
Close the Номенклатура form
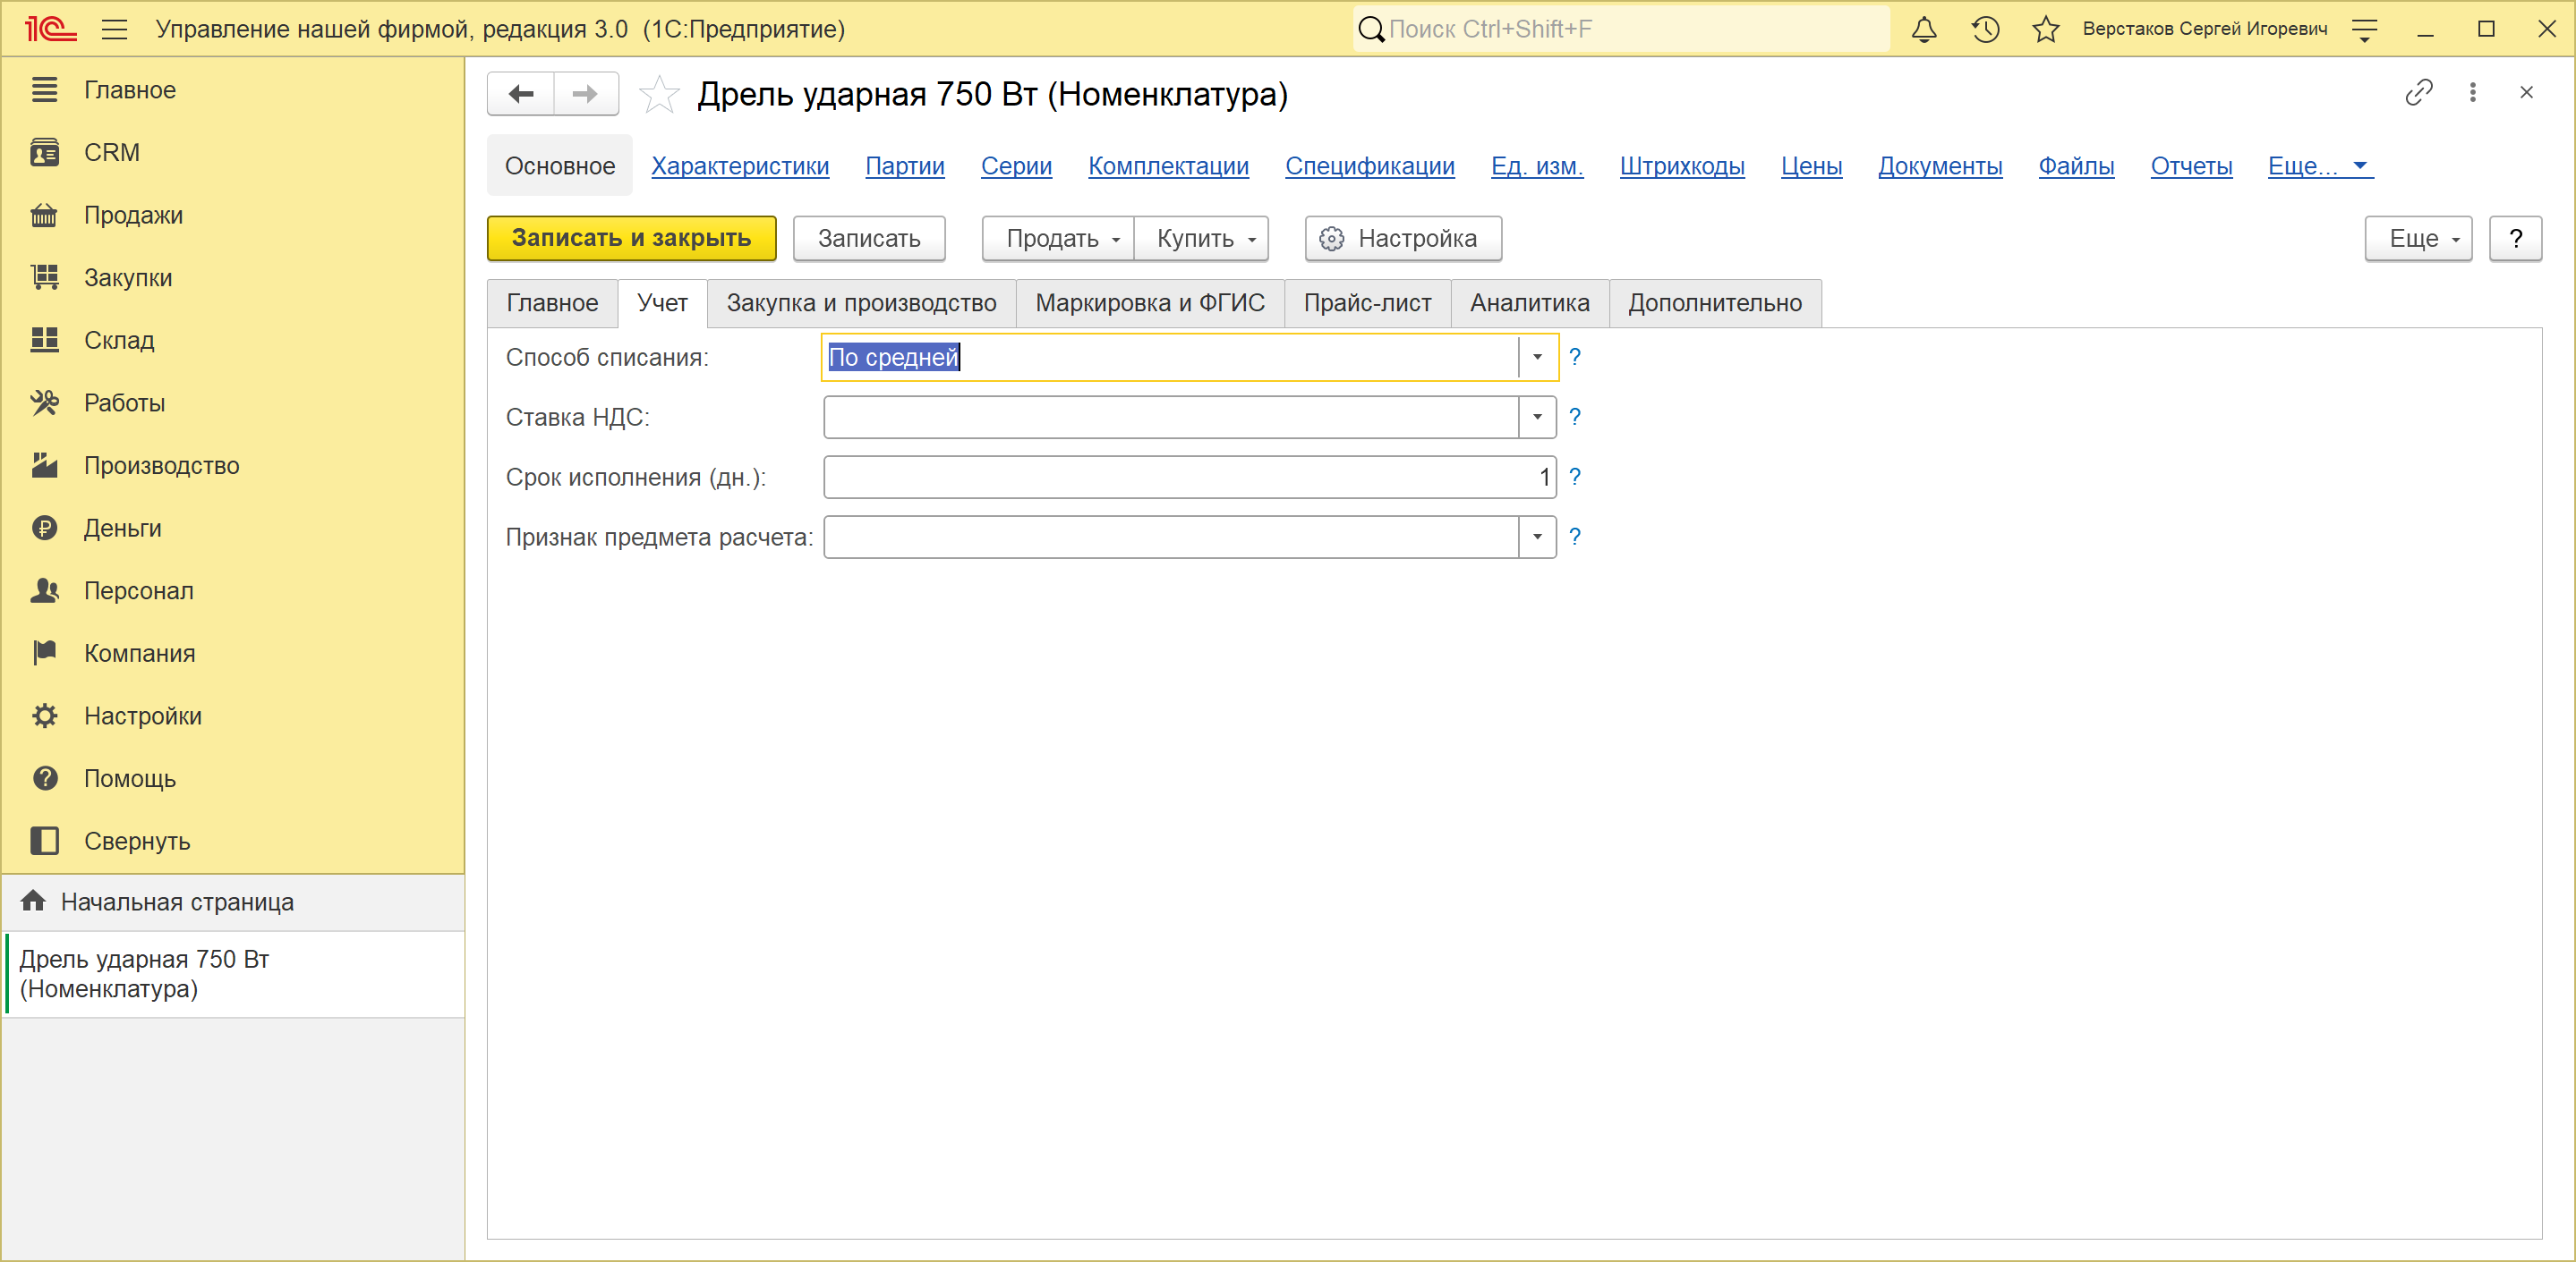[x=2526, y=93]
